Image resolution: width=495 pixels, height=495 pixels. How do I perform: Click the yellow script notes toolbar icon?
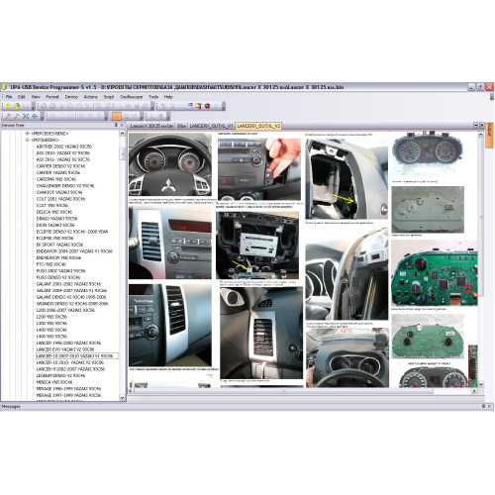[x=198, y=106]
